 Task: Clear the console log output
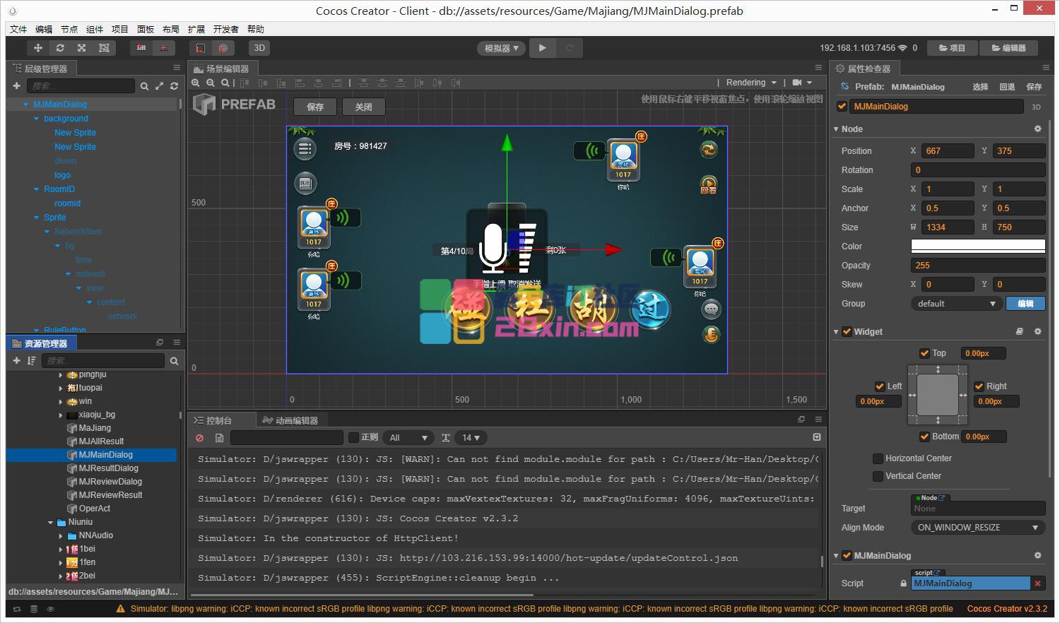(200, 438)
